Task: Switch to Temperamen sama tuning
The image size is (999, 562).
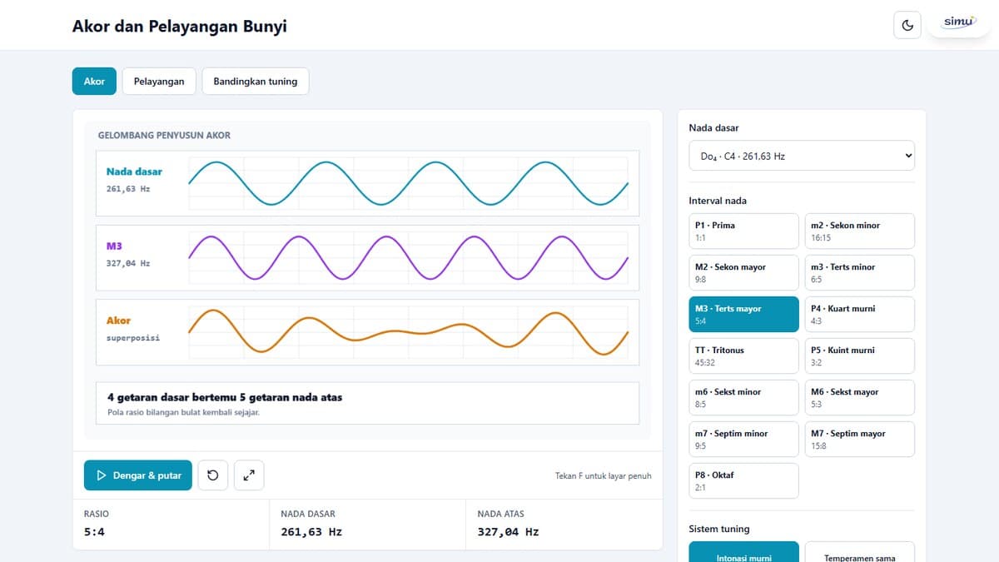Action: coord(859,552)
